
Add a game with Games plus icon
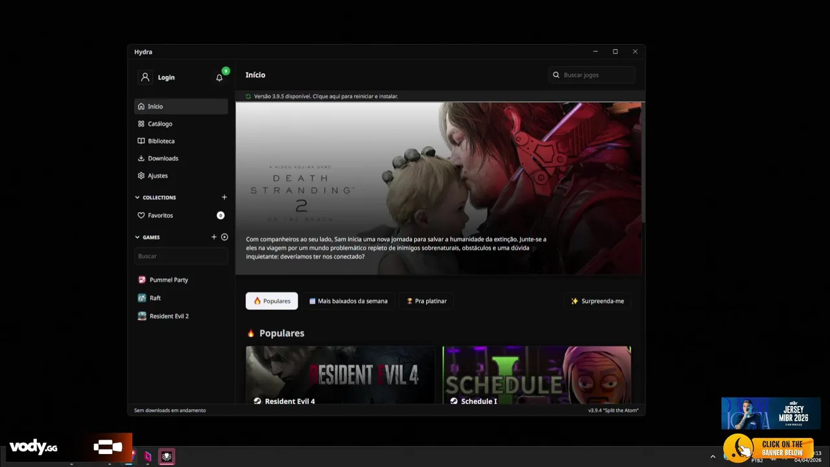tap(214, 237)
